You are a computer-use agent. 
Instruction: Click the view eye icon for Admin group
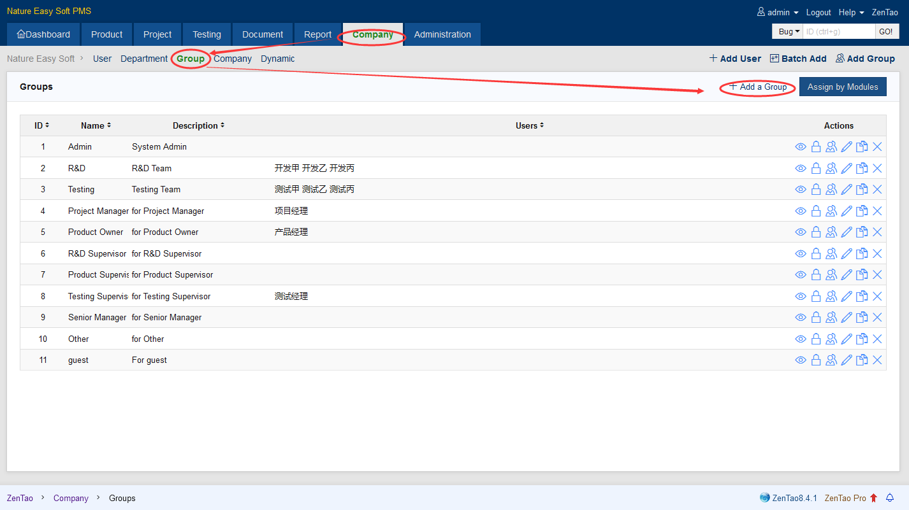click(801, 147)
